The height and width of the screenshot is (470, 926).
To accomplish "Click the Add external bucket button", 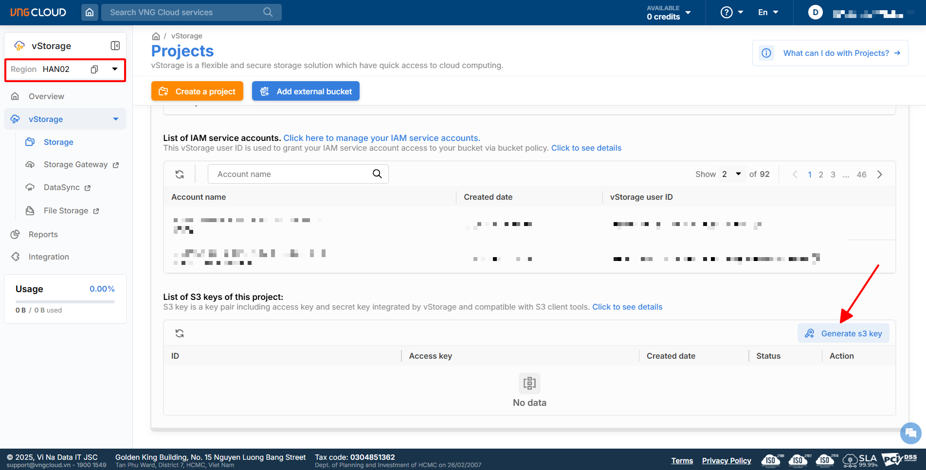I will tap(306, 91).
